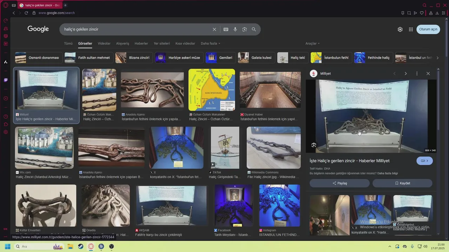The height and width of the screenshot is (252, 449).
Task: Click the Kaydet save button
Action: pos(402,183)
